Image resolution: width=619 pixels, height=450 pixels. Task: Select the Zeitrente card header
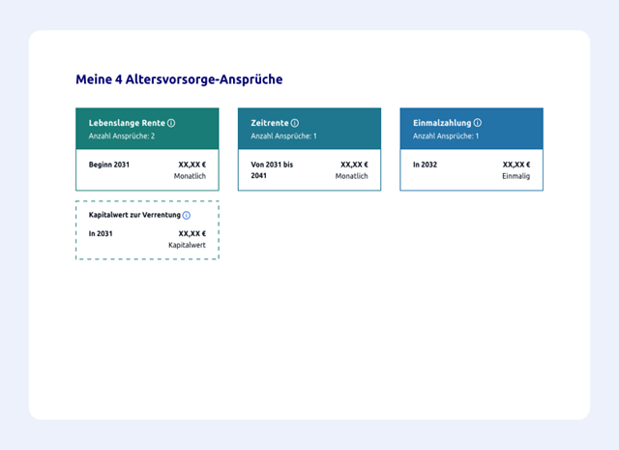309,129
